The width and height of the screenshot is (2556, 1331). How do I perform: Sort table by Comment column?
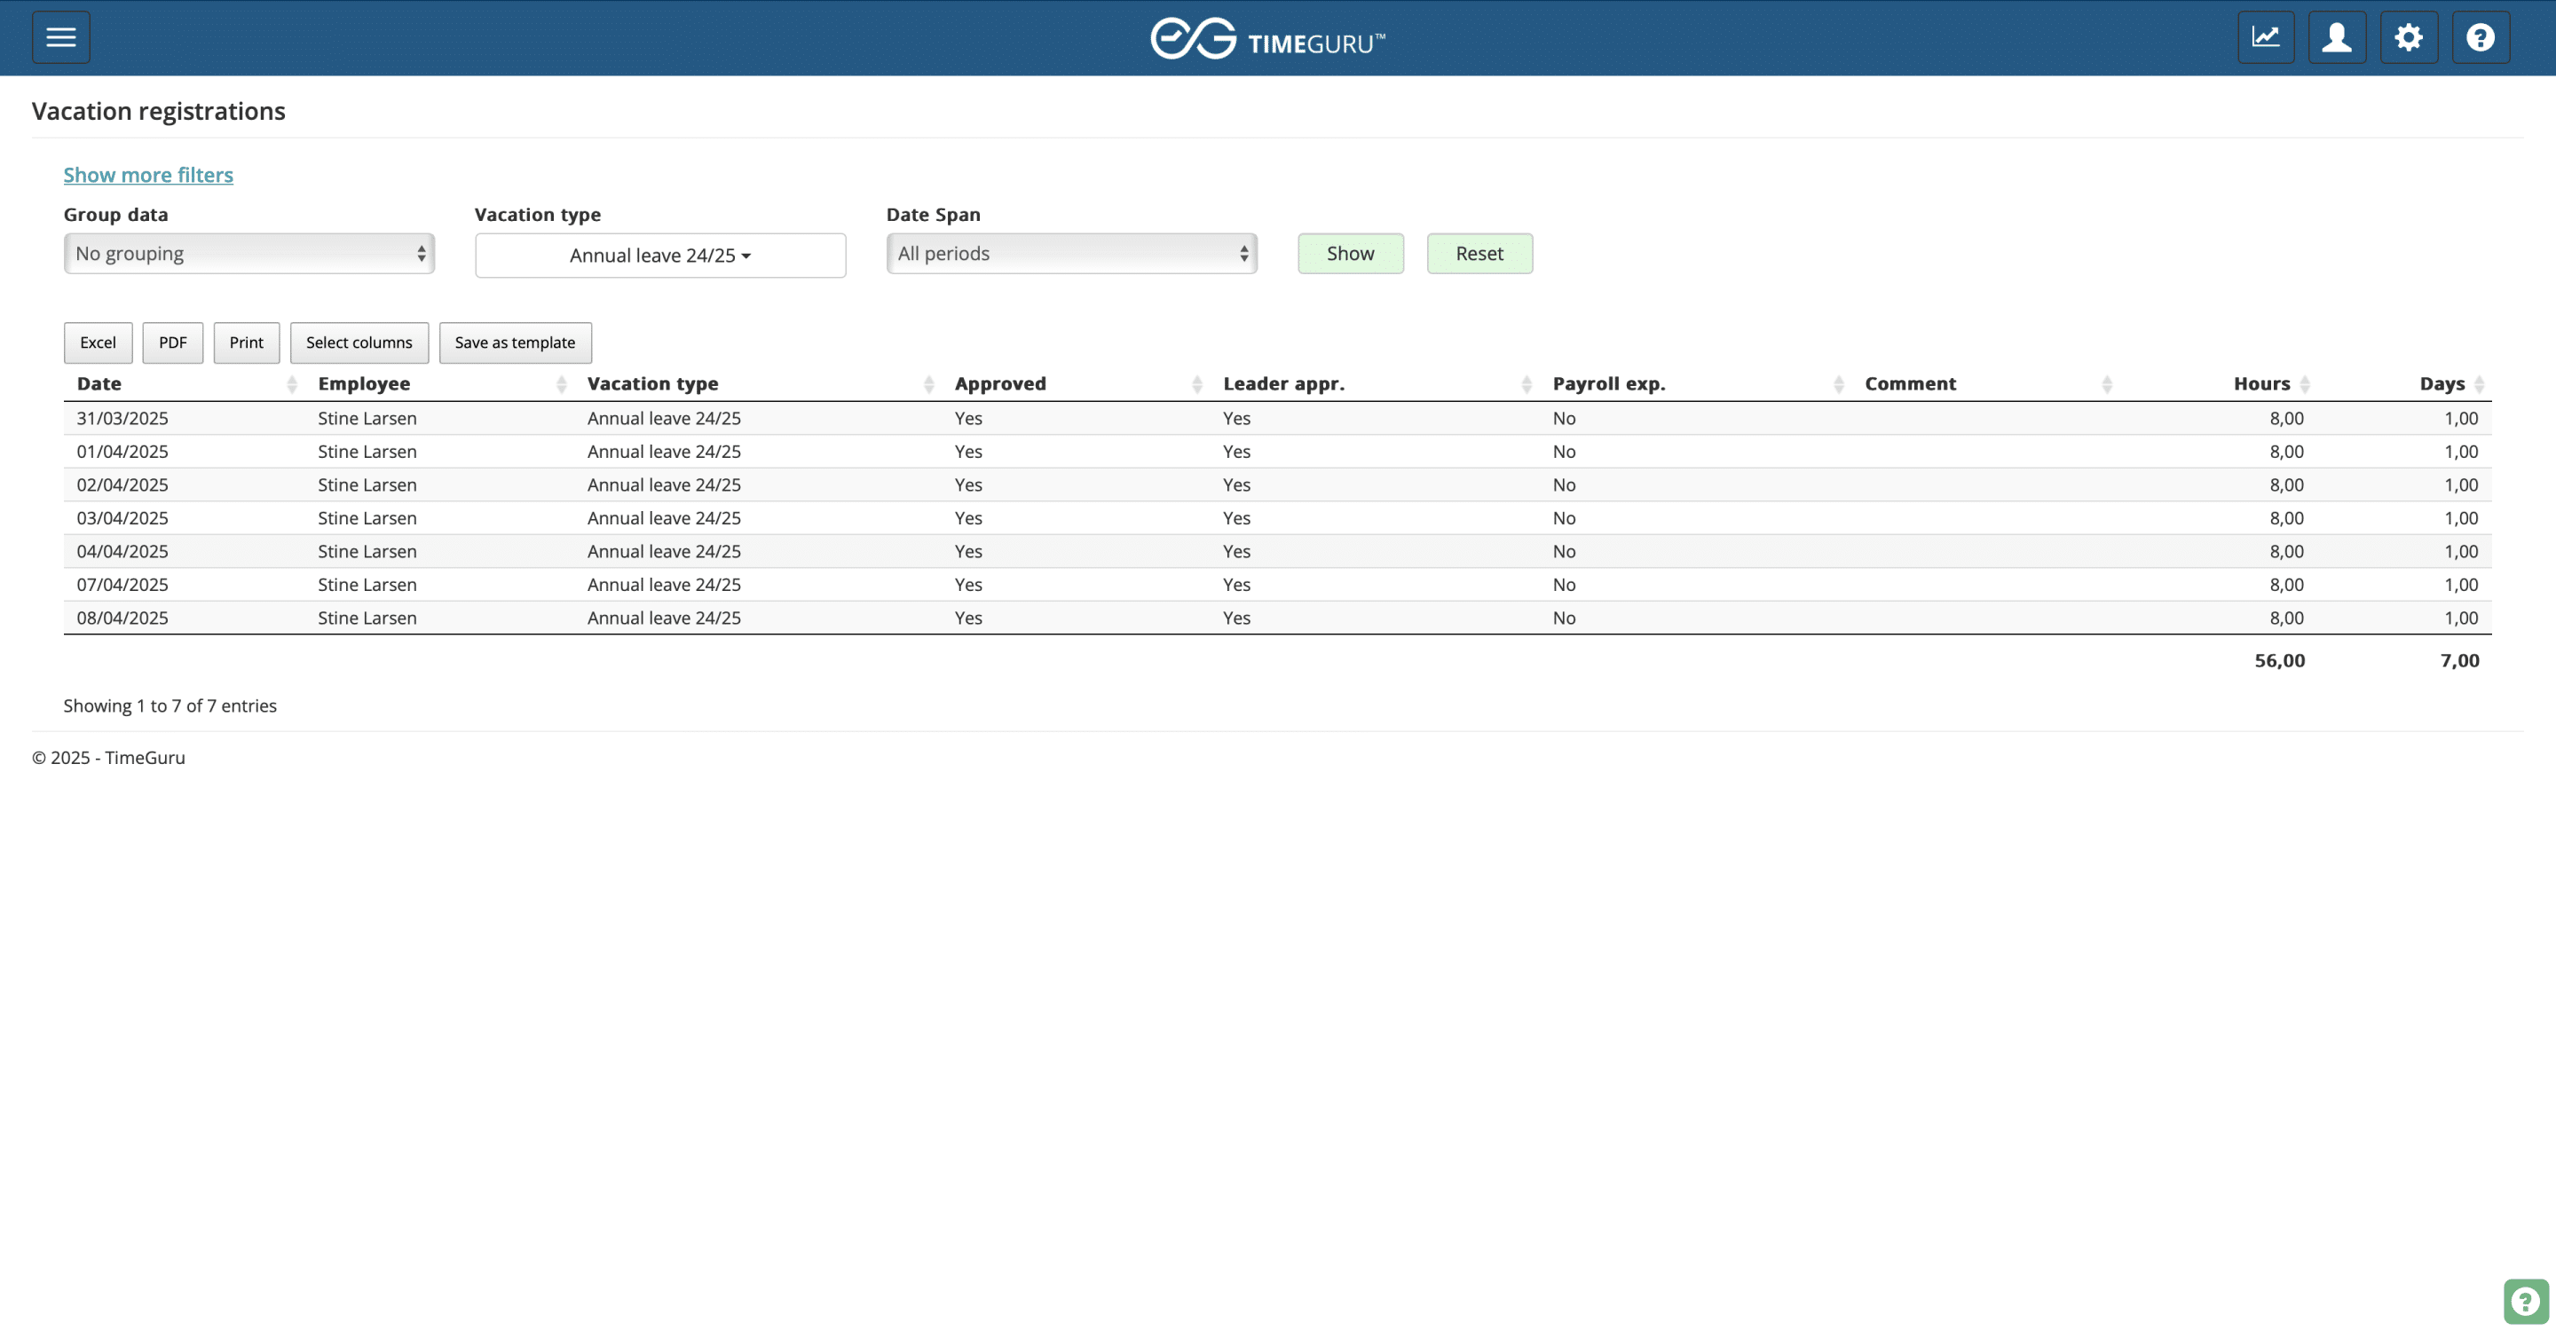coord(1986,384)
